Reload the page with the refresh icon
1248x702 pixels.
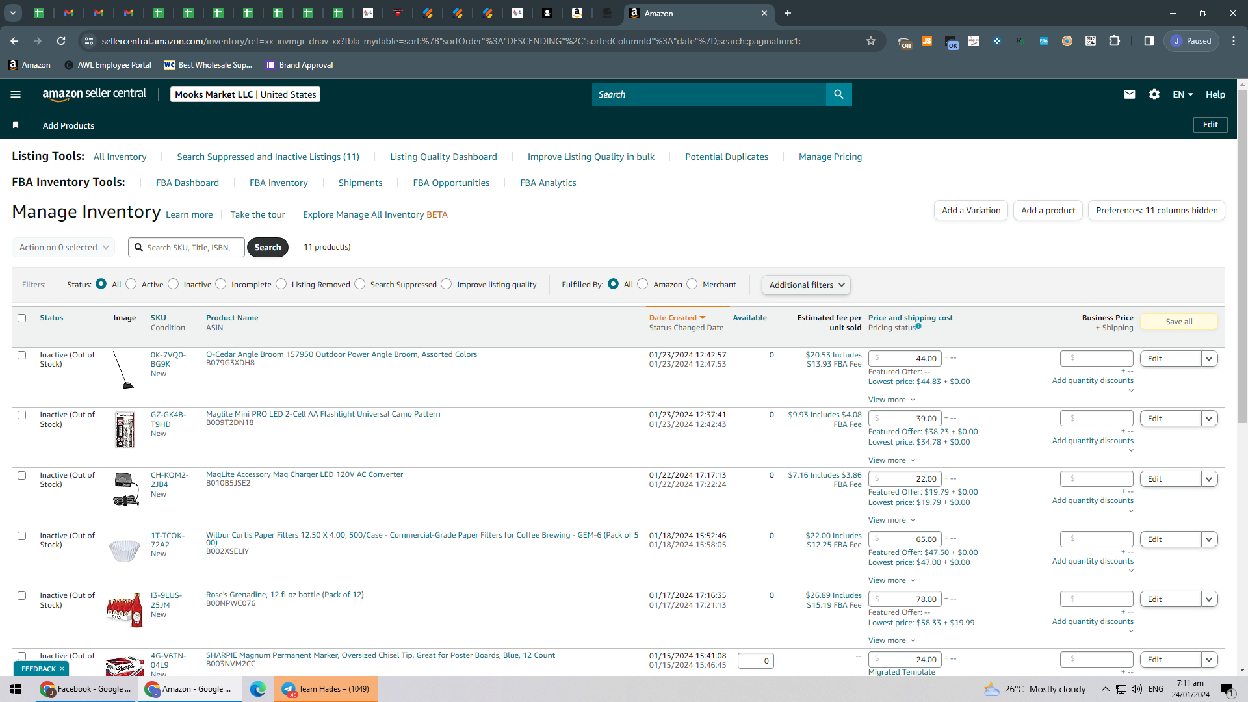coord(61,41)
